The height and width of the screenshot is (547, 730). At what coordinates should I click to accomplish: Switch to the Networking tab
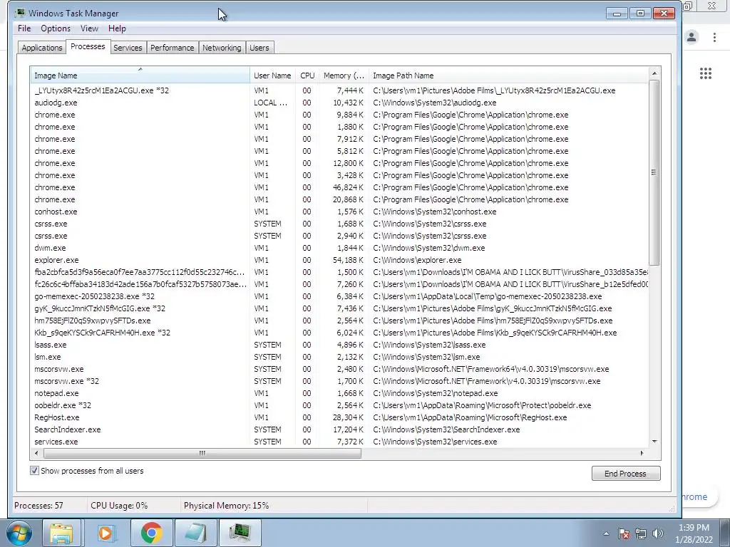point(222,48)
